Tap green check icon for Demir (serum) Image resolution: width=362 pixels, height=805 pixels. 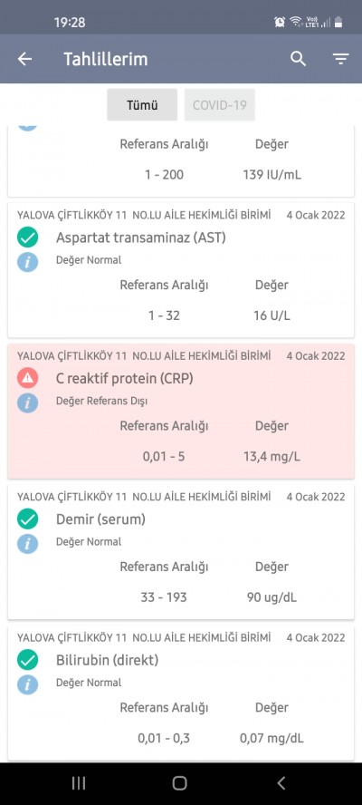(28, 519)
